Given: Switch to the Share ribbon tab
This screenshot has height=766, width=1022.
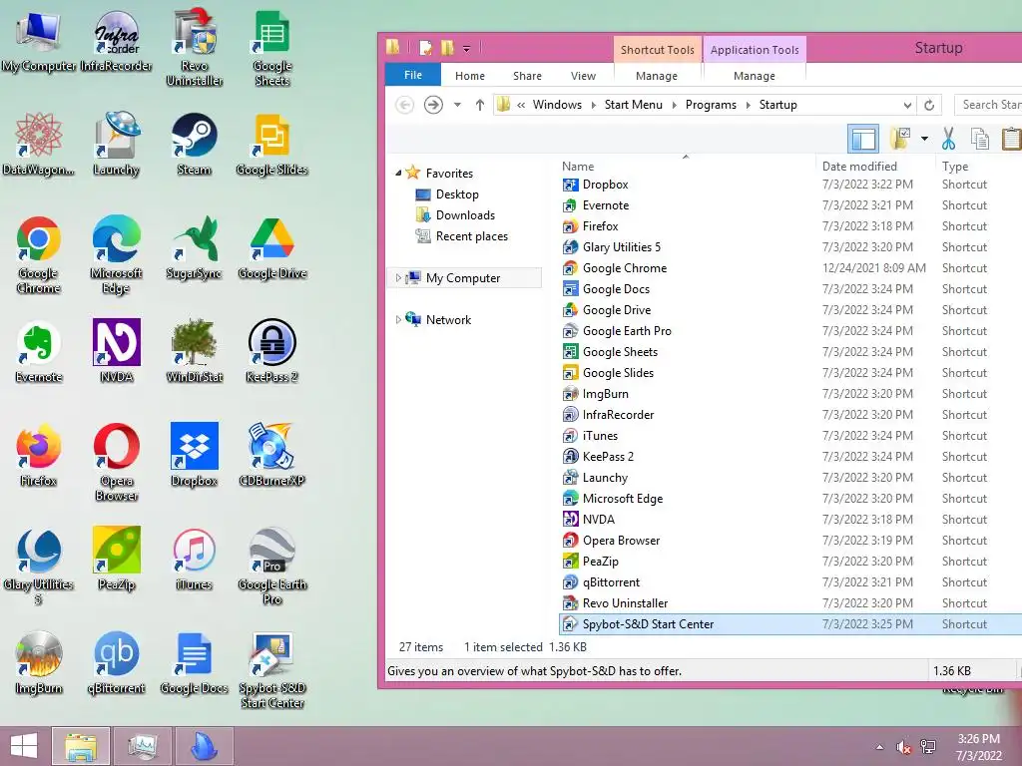Looking at the screenshot, I should tap(527, 76).
